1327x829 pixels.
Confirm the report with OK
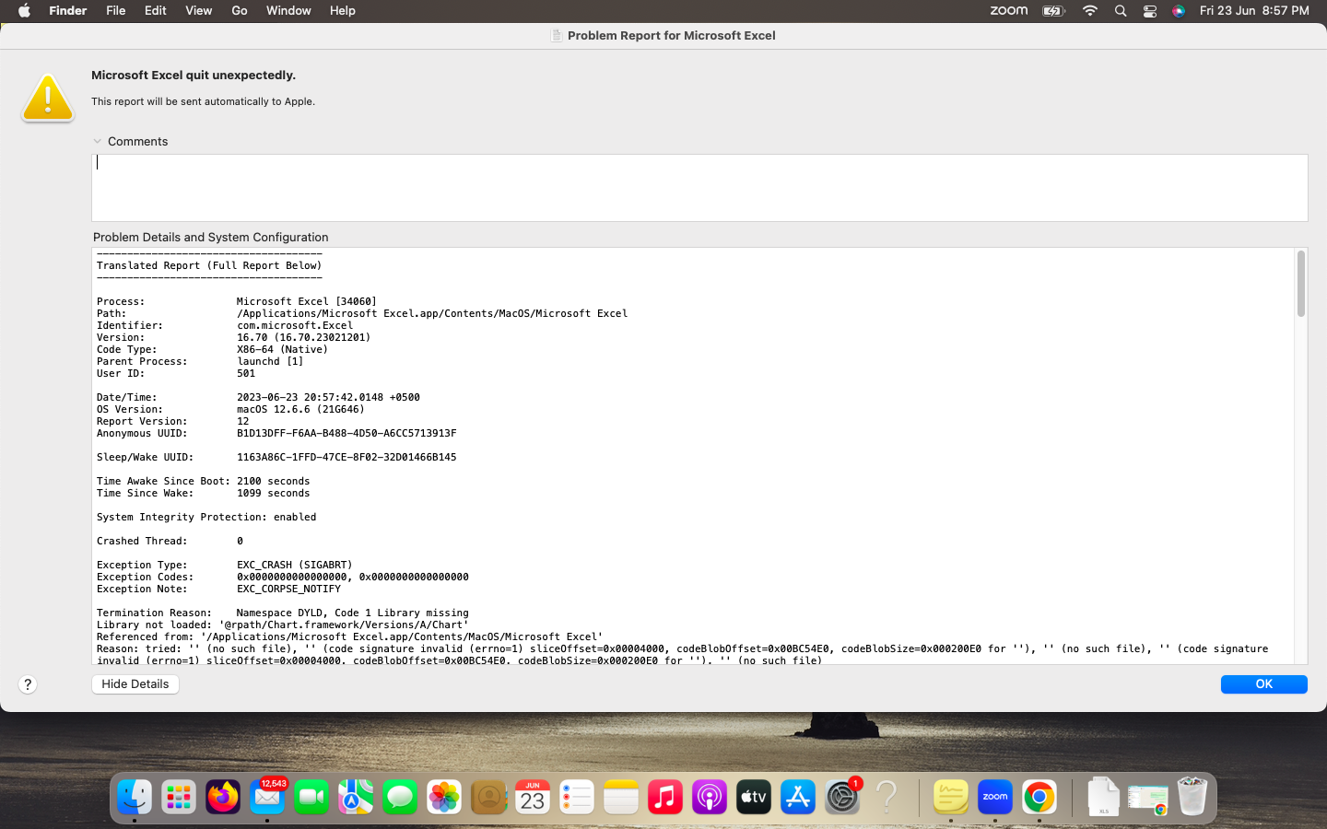(1264, 684)
